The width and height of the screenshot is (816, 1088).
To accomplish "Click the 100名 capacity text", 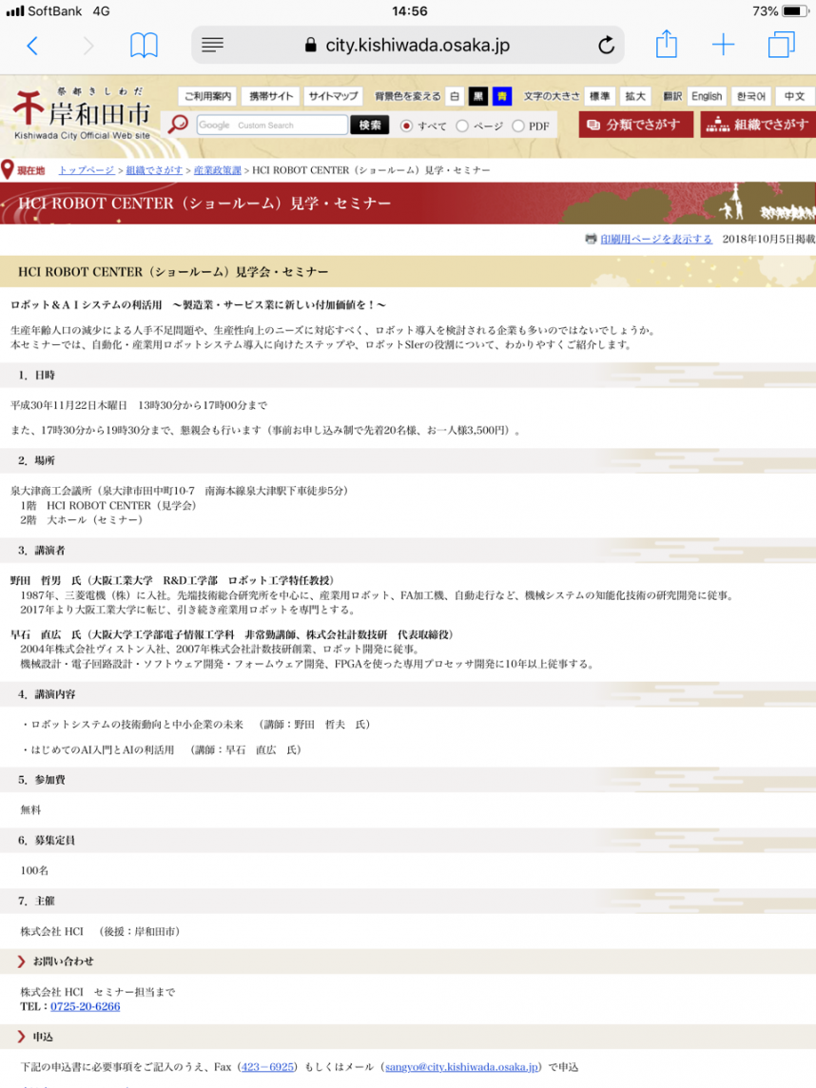I will [x=34, y=870].
